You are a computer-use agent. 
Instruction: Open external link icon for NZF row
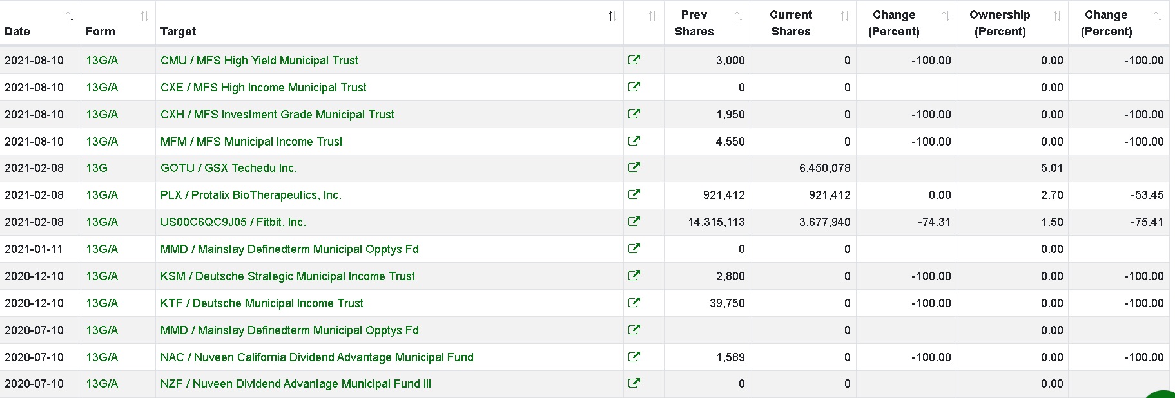pos(634,383)
